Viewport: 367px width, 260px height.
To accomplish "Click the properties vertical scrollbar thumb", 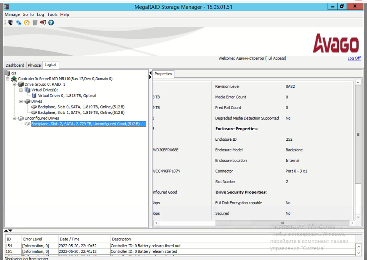I will click(x=358, y=135).
